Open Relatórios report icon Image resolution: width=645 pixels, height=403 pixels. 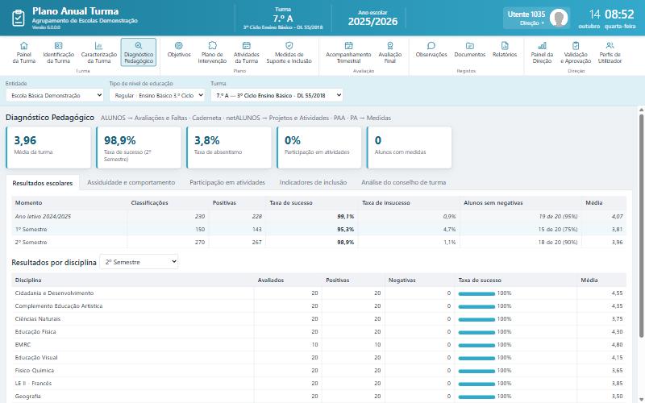(505, 45)
